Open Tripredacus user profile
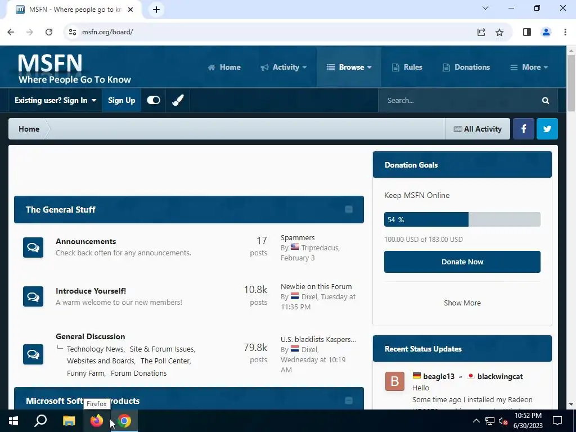Viewport: 576px width, 432px height. (319, 248)
